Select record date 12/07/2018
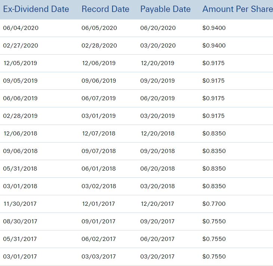This screenshot has height=266, width=273. tap(99, 134)
